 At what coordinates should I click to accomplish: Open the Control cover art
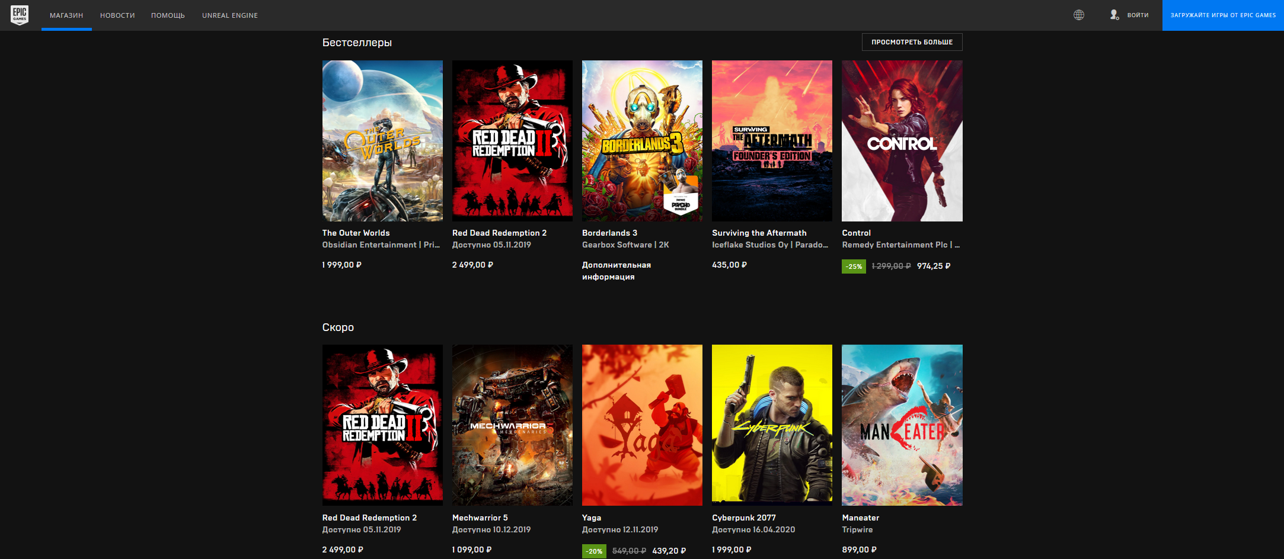(x=902, y=141)
